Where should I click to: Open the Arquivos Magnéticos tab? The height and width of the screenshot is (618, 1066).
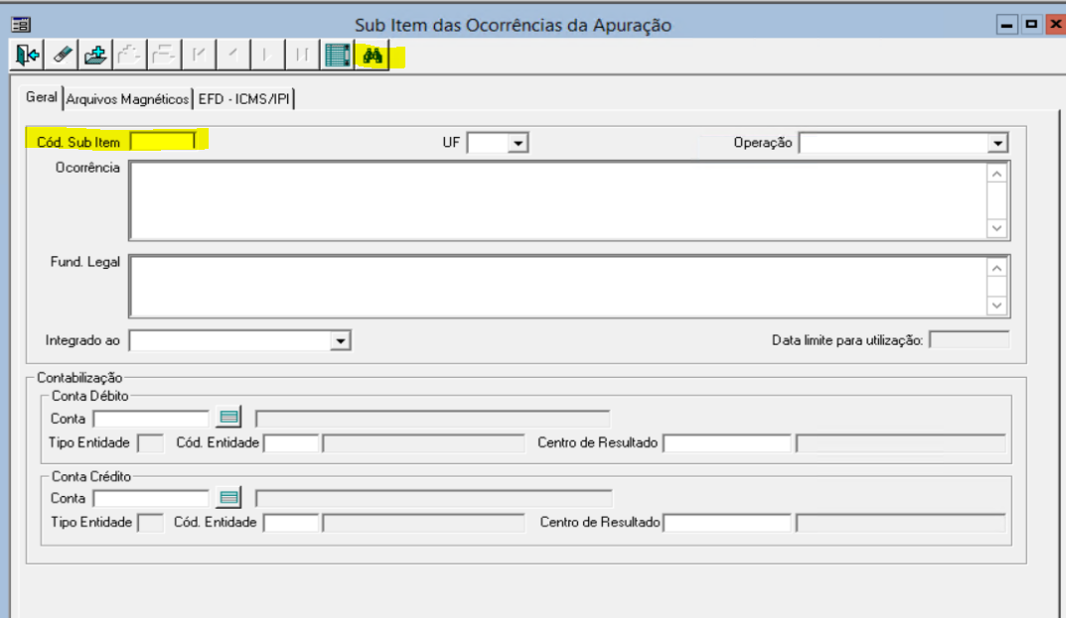(127, 99)
